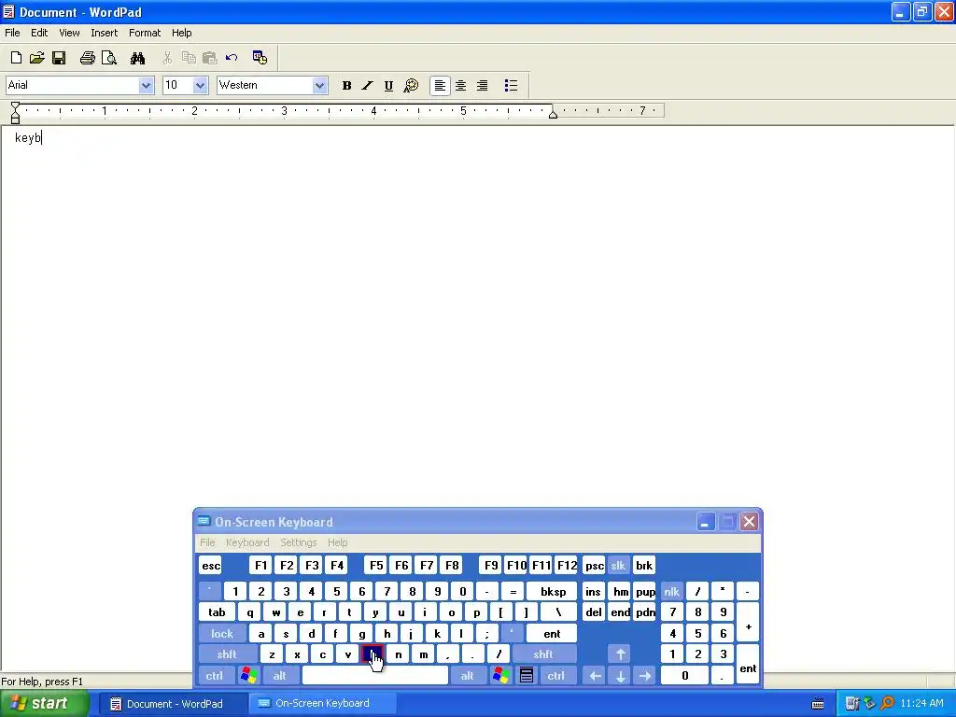The width and height of the screenshot is (956, 717).
Task: Click WordPad title bar document icon
Action: coord(8,11)
